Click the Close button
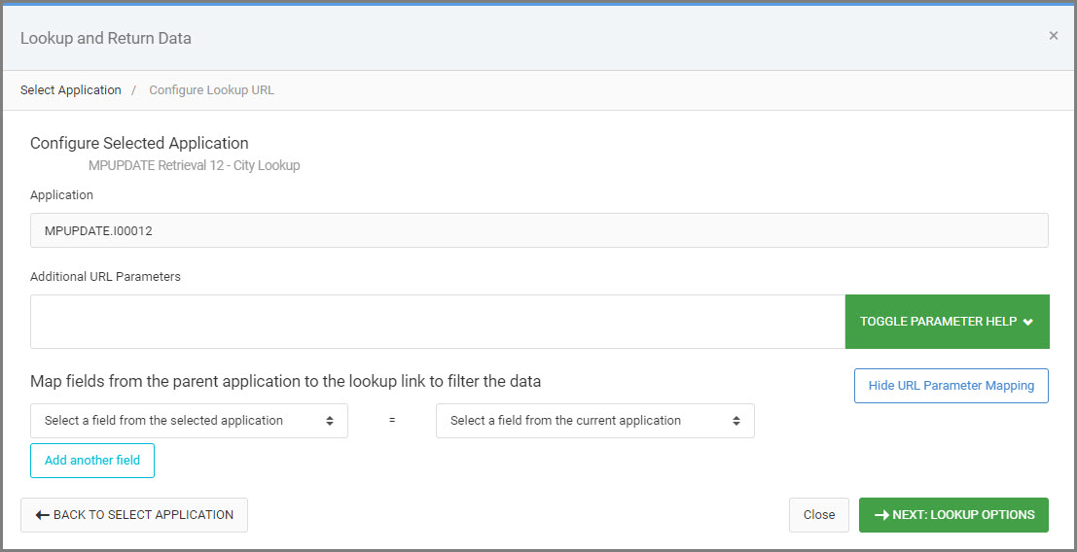The image size is (1077, 552). (x=819, y=515)
